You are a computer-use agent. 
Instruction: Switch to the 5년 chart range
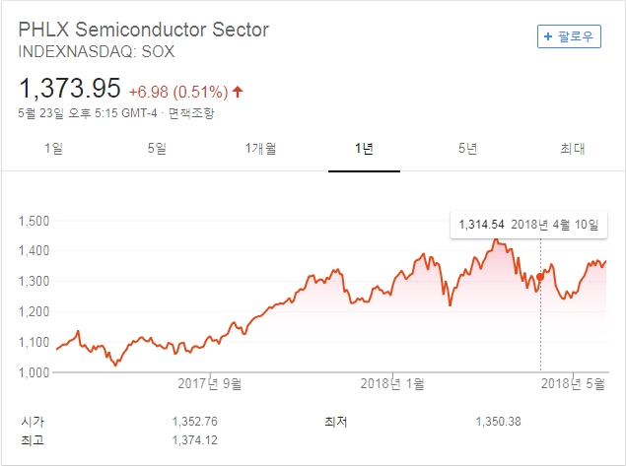click(467, 149)
